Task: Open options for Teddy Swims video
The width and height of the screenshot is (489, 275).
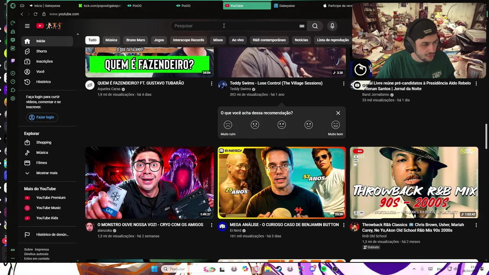Action: 343,84
